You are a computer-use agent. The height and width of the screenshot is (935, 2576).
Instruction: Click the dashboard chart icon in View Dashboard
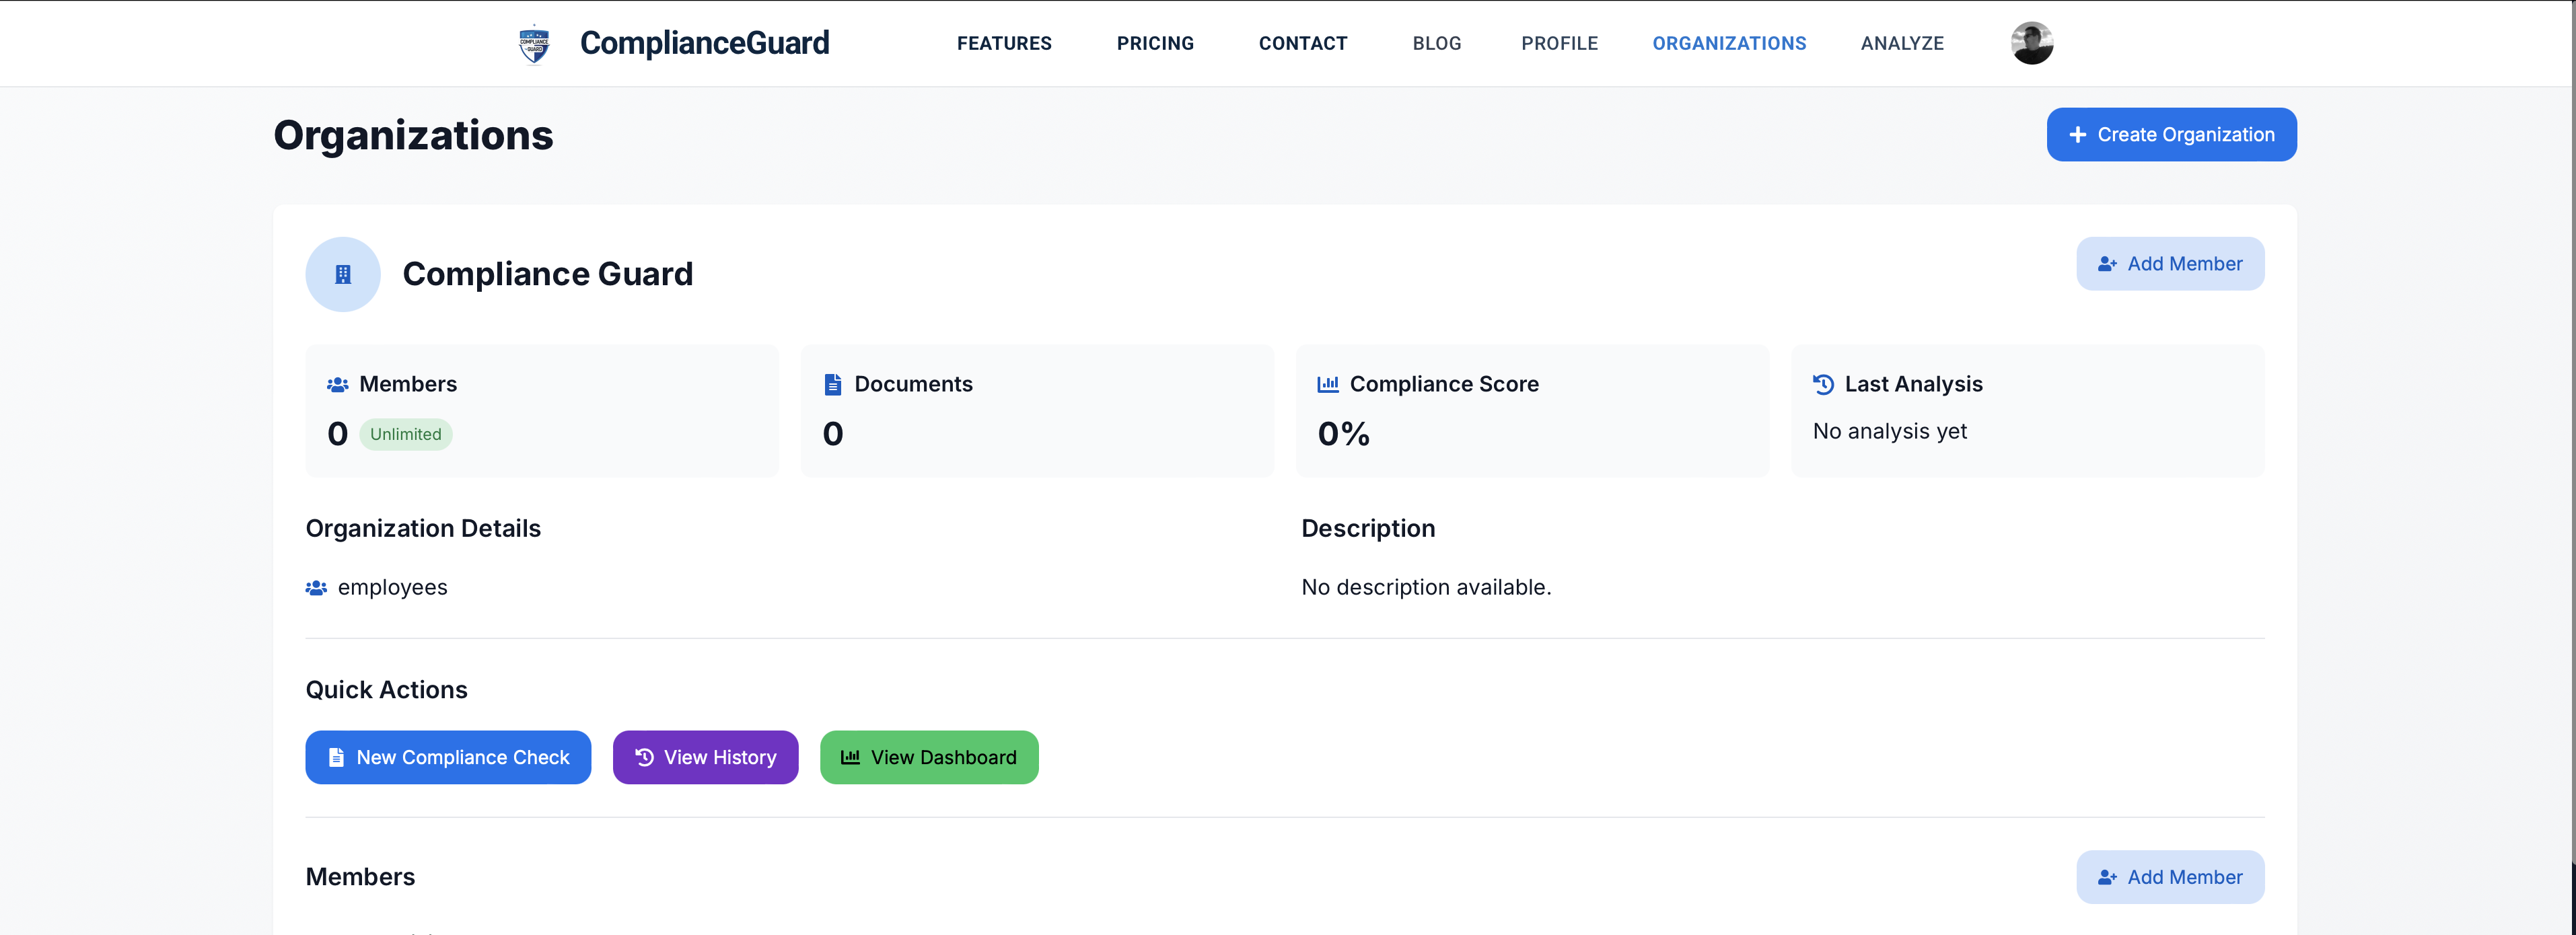tap(851, 757)
